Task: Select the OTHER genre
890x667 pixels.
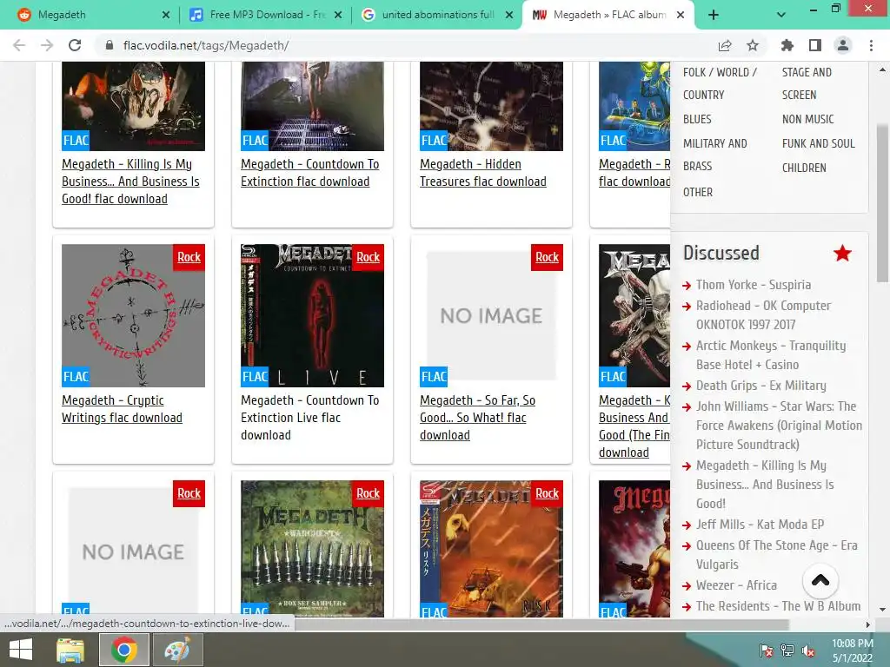Action: pos(698,192)
